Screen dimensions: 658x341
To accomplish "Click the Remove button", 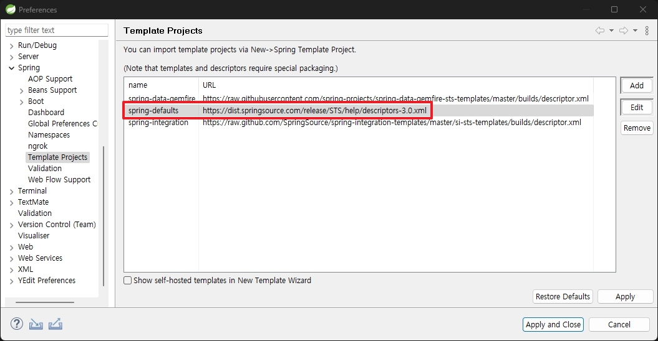I will coord(637,128).
